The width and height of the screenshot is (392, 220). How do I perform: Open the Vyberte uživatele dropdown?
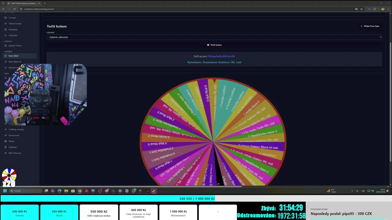[x=214, y=37]
